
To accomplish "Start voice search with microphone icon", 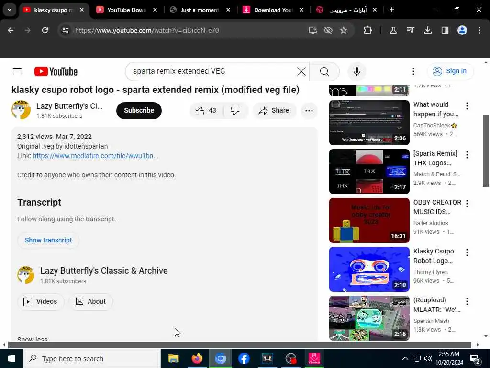I will 356,71.
